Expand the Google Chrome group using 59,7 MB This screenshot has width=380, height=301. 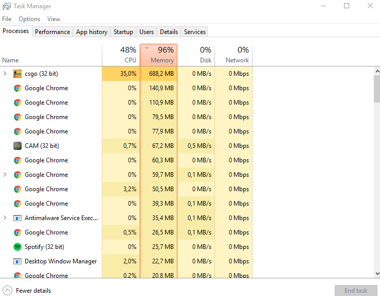click(x=5, y=175)
